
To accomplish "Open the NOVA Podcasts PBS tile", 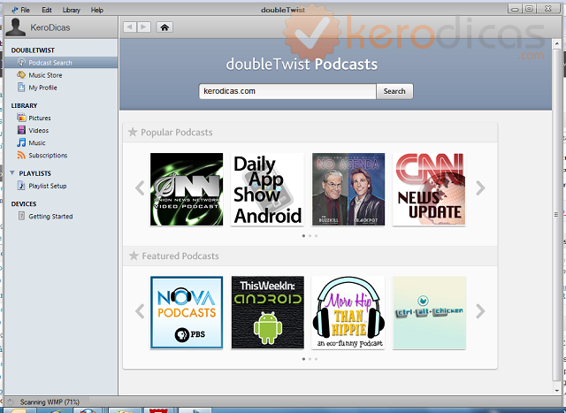I will (187, 313).
